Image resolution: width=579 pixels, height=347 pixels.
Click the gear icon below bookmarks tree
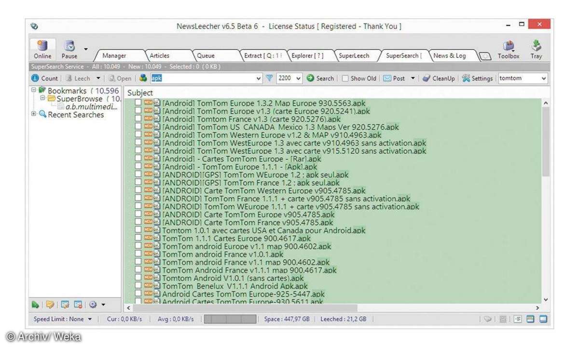point(93,305)
